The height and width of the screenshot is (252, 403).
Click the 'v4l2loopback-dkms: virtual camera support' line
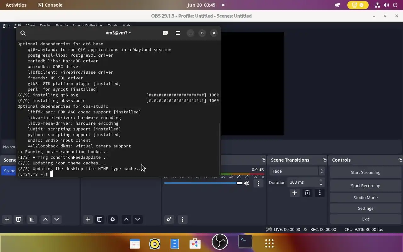79,146
